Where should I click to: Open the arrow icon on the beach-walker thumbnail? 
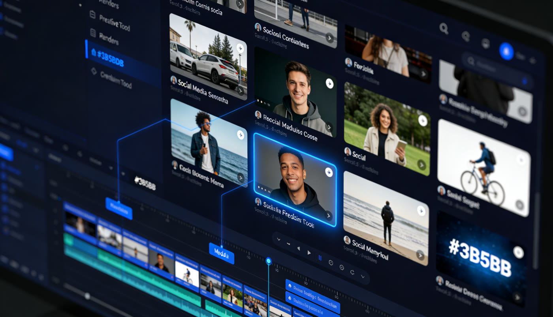(x=420, y=255)
